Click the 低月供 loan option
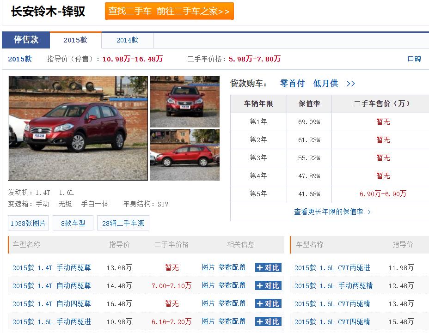 pos(325,84)
